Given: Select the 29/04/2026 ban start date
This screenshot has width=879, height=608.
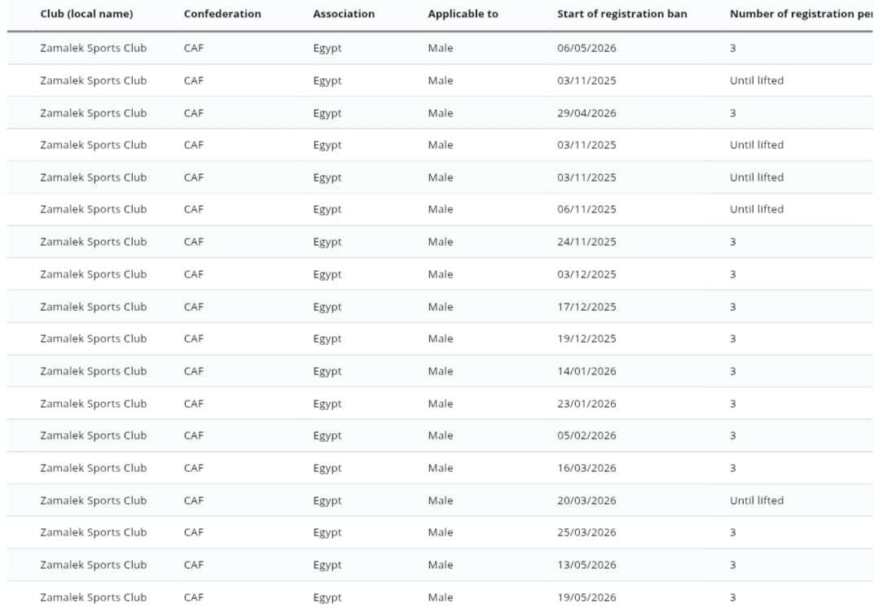Looking at the screenshot, I should pos(587,113).
